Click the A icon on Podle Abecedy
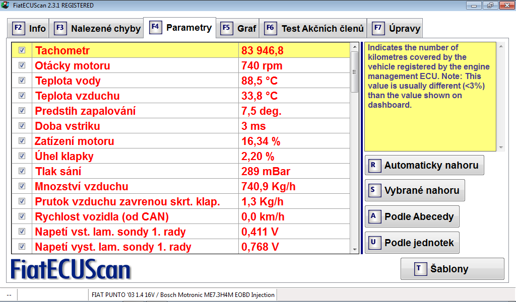The height and width of the screenshot is (302, 516). click(x=373, y=216)
